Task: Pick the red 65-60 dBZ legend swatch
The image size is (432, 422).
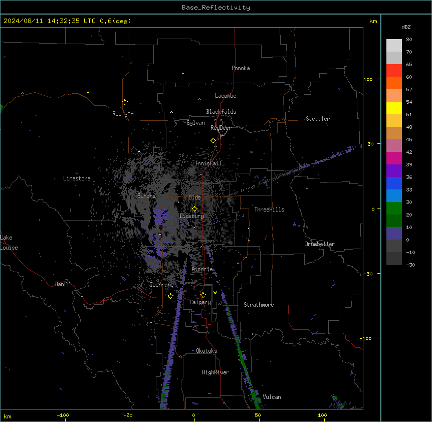Action: (394, 71)
